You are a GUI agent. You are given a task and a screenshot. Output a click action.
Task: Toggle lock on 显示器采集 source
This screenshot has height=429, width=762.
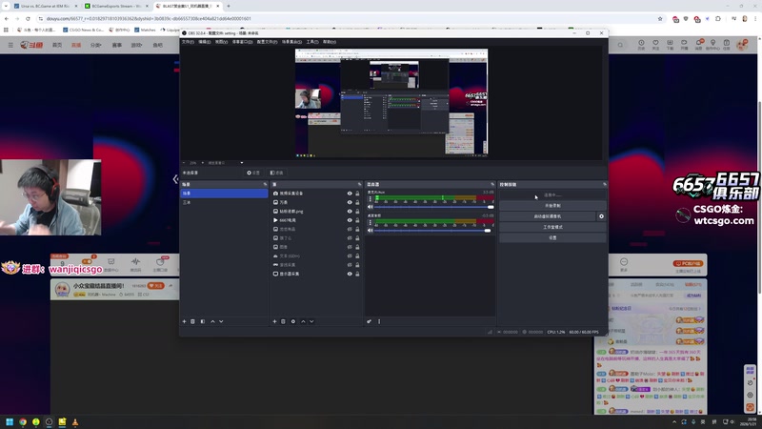[x=357, y=274]
